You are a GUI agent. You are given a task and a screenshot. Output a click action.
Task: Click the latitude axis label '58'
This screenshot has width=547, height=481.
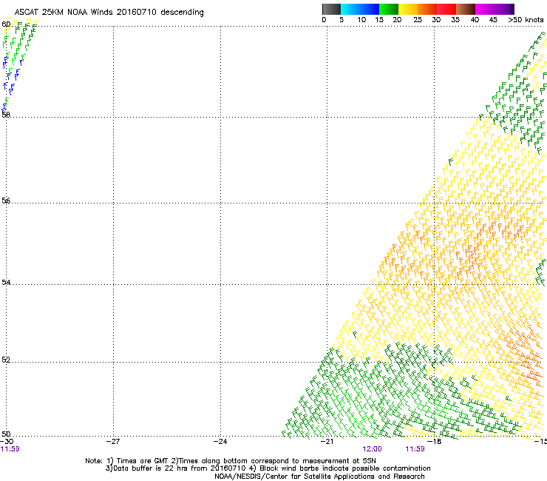(x=6, y=114)
